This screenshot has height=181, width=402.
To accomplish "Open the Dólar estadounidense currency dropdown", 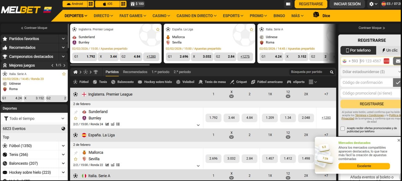I will (371, 72).
